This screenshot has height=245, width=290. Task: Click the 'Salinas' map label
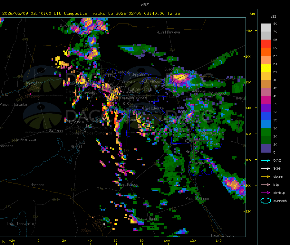(56, 131)
